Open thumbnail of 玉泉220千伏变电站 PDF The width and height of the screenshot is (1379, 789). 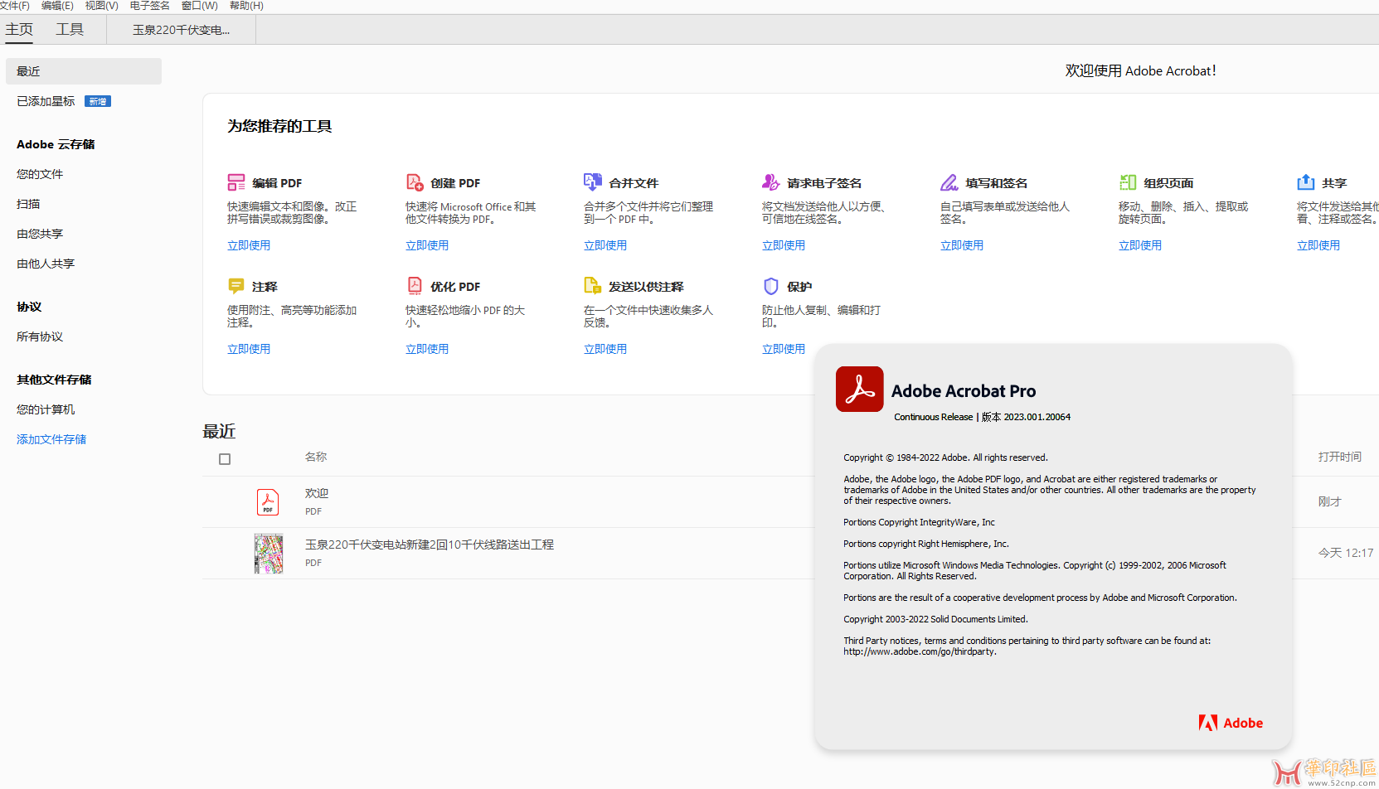pyautogui.click(x=269, y=554)
